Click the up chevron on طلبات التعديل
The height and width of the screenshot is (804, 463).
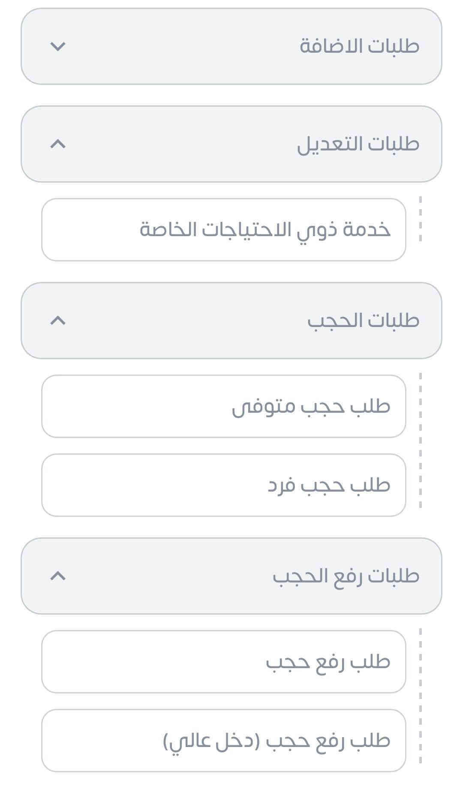click(58, 144)
